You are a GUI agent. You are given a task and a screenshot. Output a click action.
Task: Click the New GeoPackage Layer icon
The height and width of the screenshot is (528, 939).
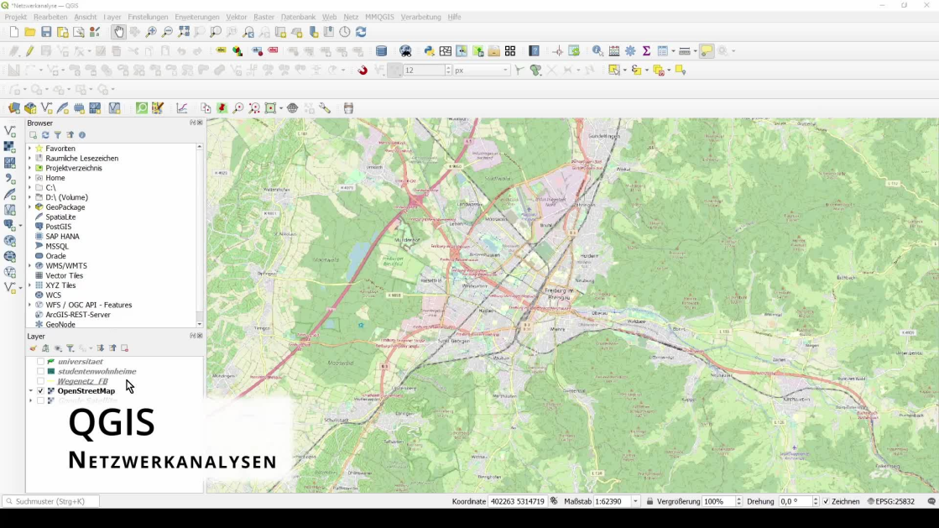30,108
